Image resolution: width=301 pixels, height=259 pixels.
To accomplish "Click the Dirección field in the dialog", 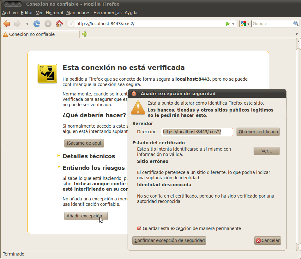I will pyautogui.click(x=197, y=132).
